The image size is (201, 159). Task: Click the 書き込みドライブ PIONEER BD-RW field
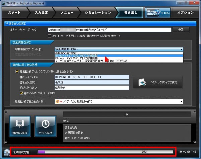92,77
